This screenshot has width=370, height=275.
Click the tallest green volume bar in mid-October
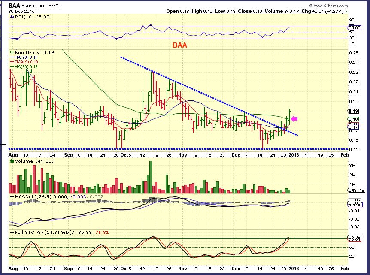(x=151, y=177)
